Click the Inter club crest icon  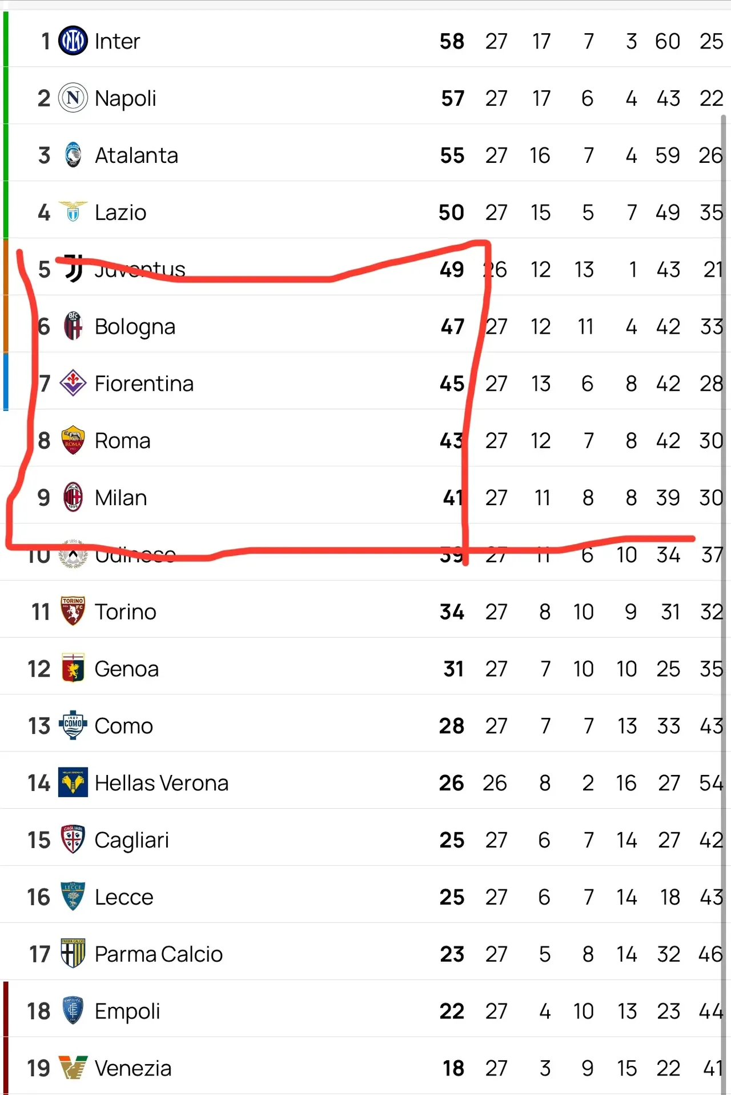73,41
